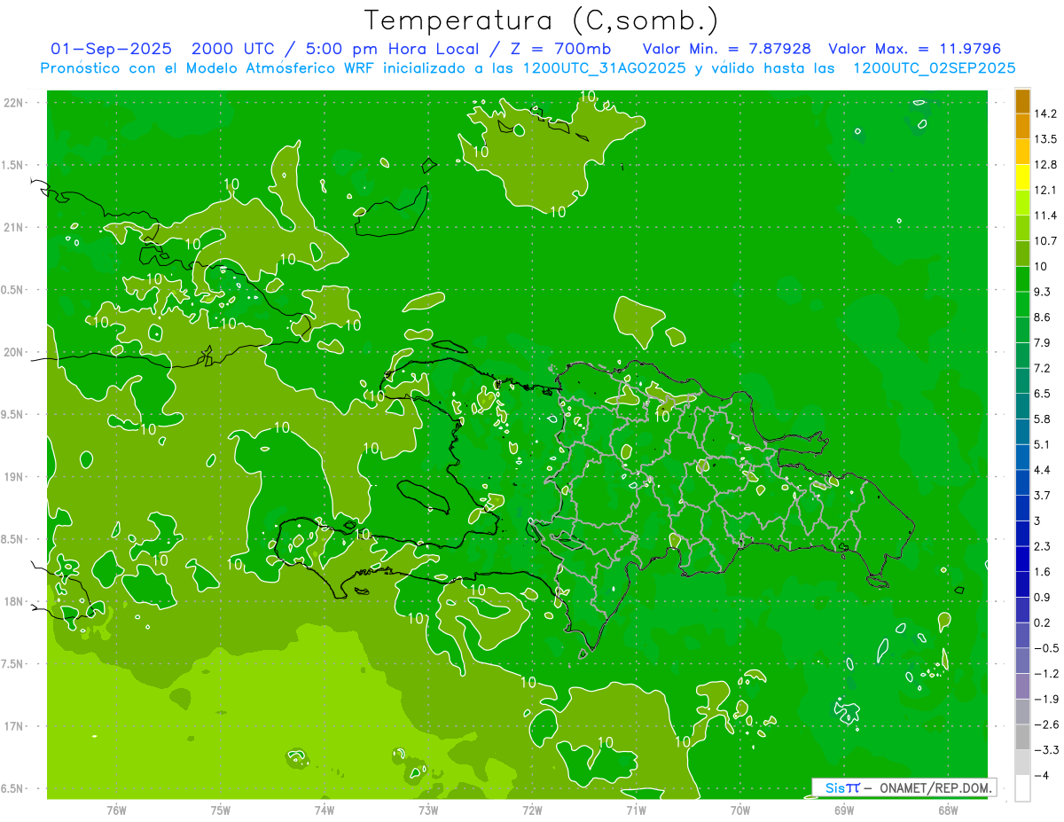Click the '69W' longitude axis label
1064x822 pixels.
click(844, 810)
